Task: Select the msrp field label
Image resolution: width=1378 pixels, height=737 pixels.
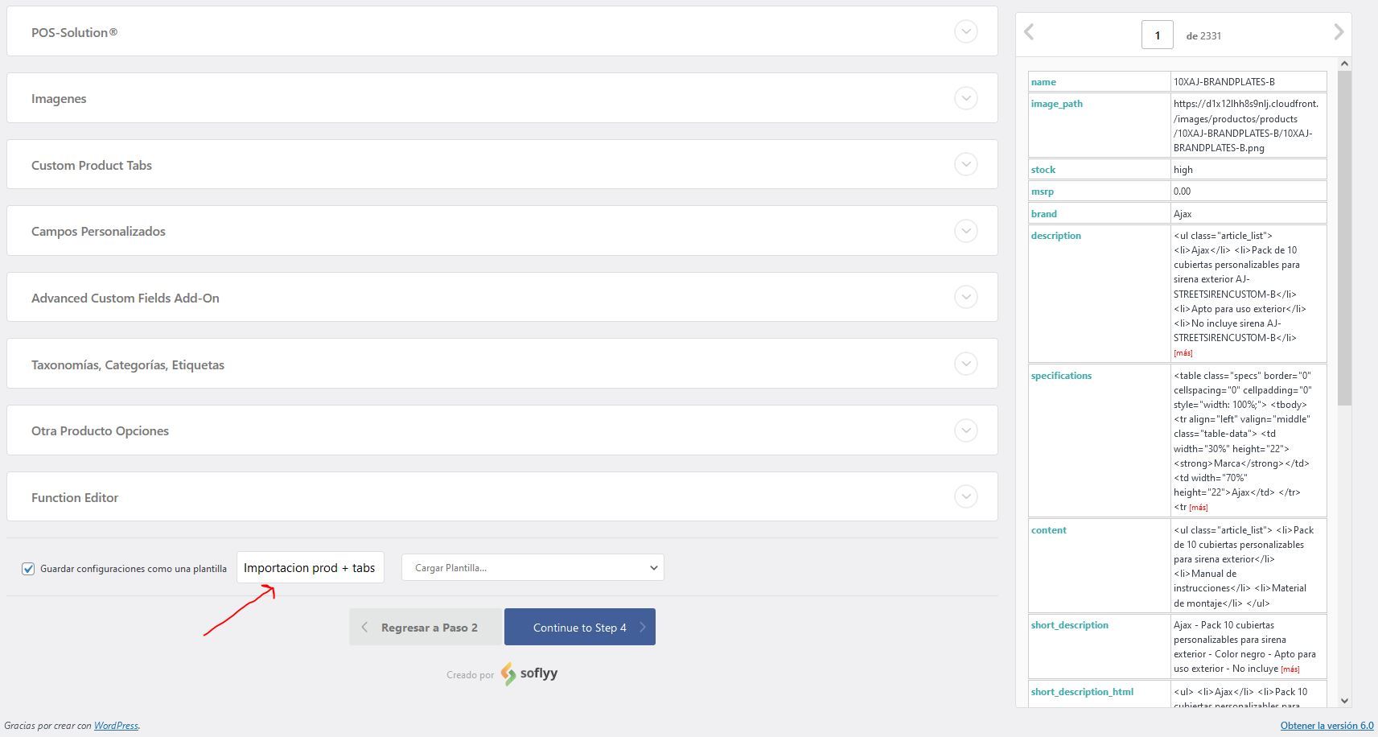Action: tap(1042, 191)
